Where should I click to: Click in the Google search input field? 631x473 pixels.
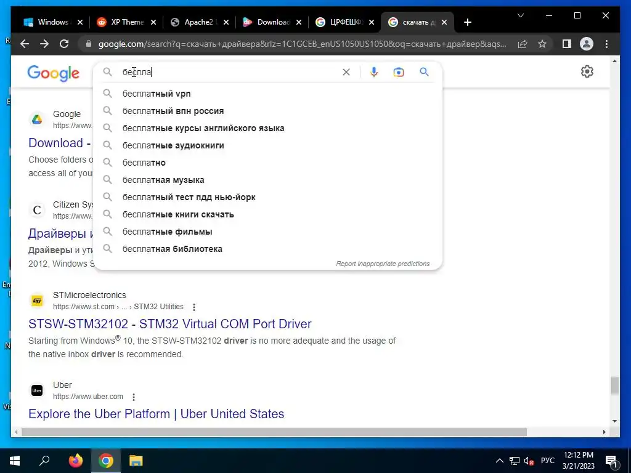click(229, 72)
